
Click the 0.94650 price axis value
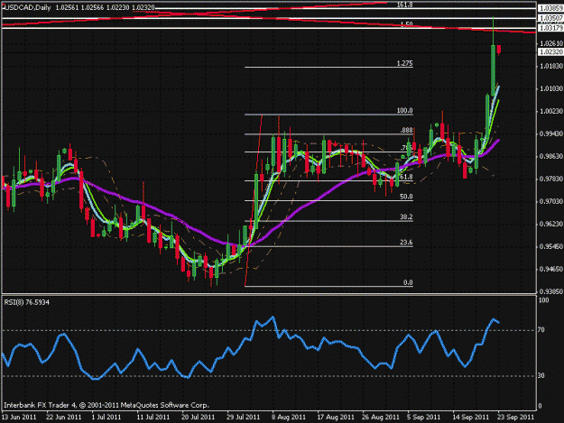coord(551,269)
